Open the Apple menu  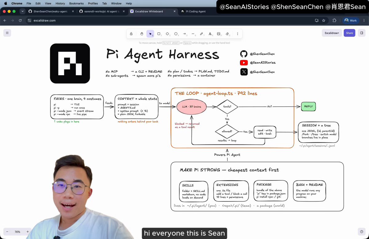(5, 3)
